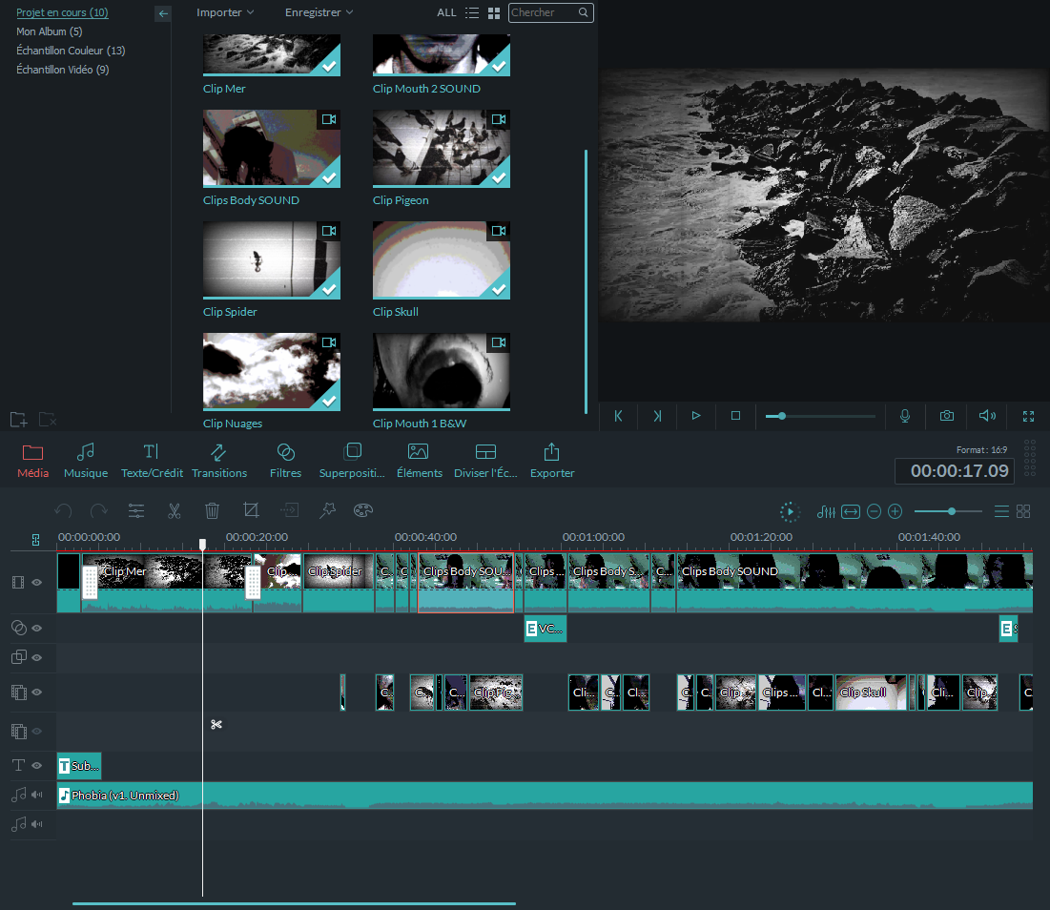Select the scissors cut tool in toolbar
The image size is (1050, 910).
pos(175,511)
